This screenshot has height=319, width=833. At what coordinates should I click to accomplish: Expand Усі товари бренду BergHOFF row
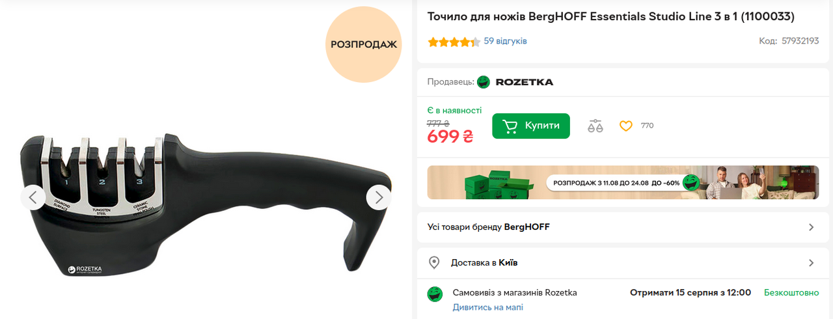pos(623,227)
